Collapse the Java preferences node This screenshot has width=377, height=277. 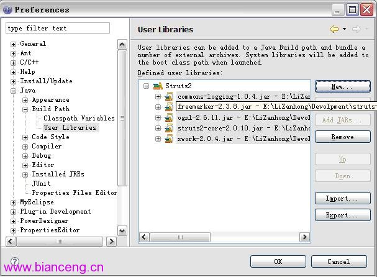pos(14,91)
